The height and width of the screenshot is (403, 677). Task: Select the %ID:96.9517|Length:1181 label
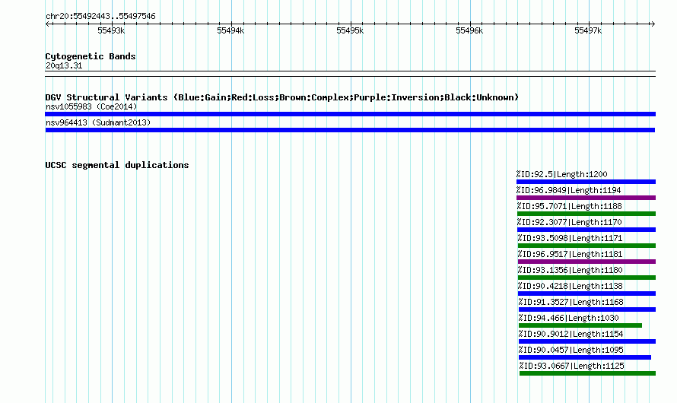coord(570,254)
